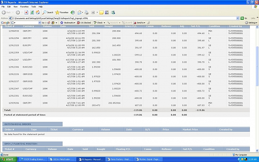
Task: Click the yellow note Discuss icon
Action: (102, 12)
